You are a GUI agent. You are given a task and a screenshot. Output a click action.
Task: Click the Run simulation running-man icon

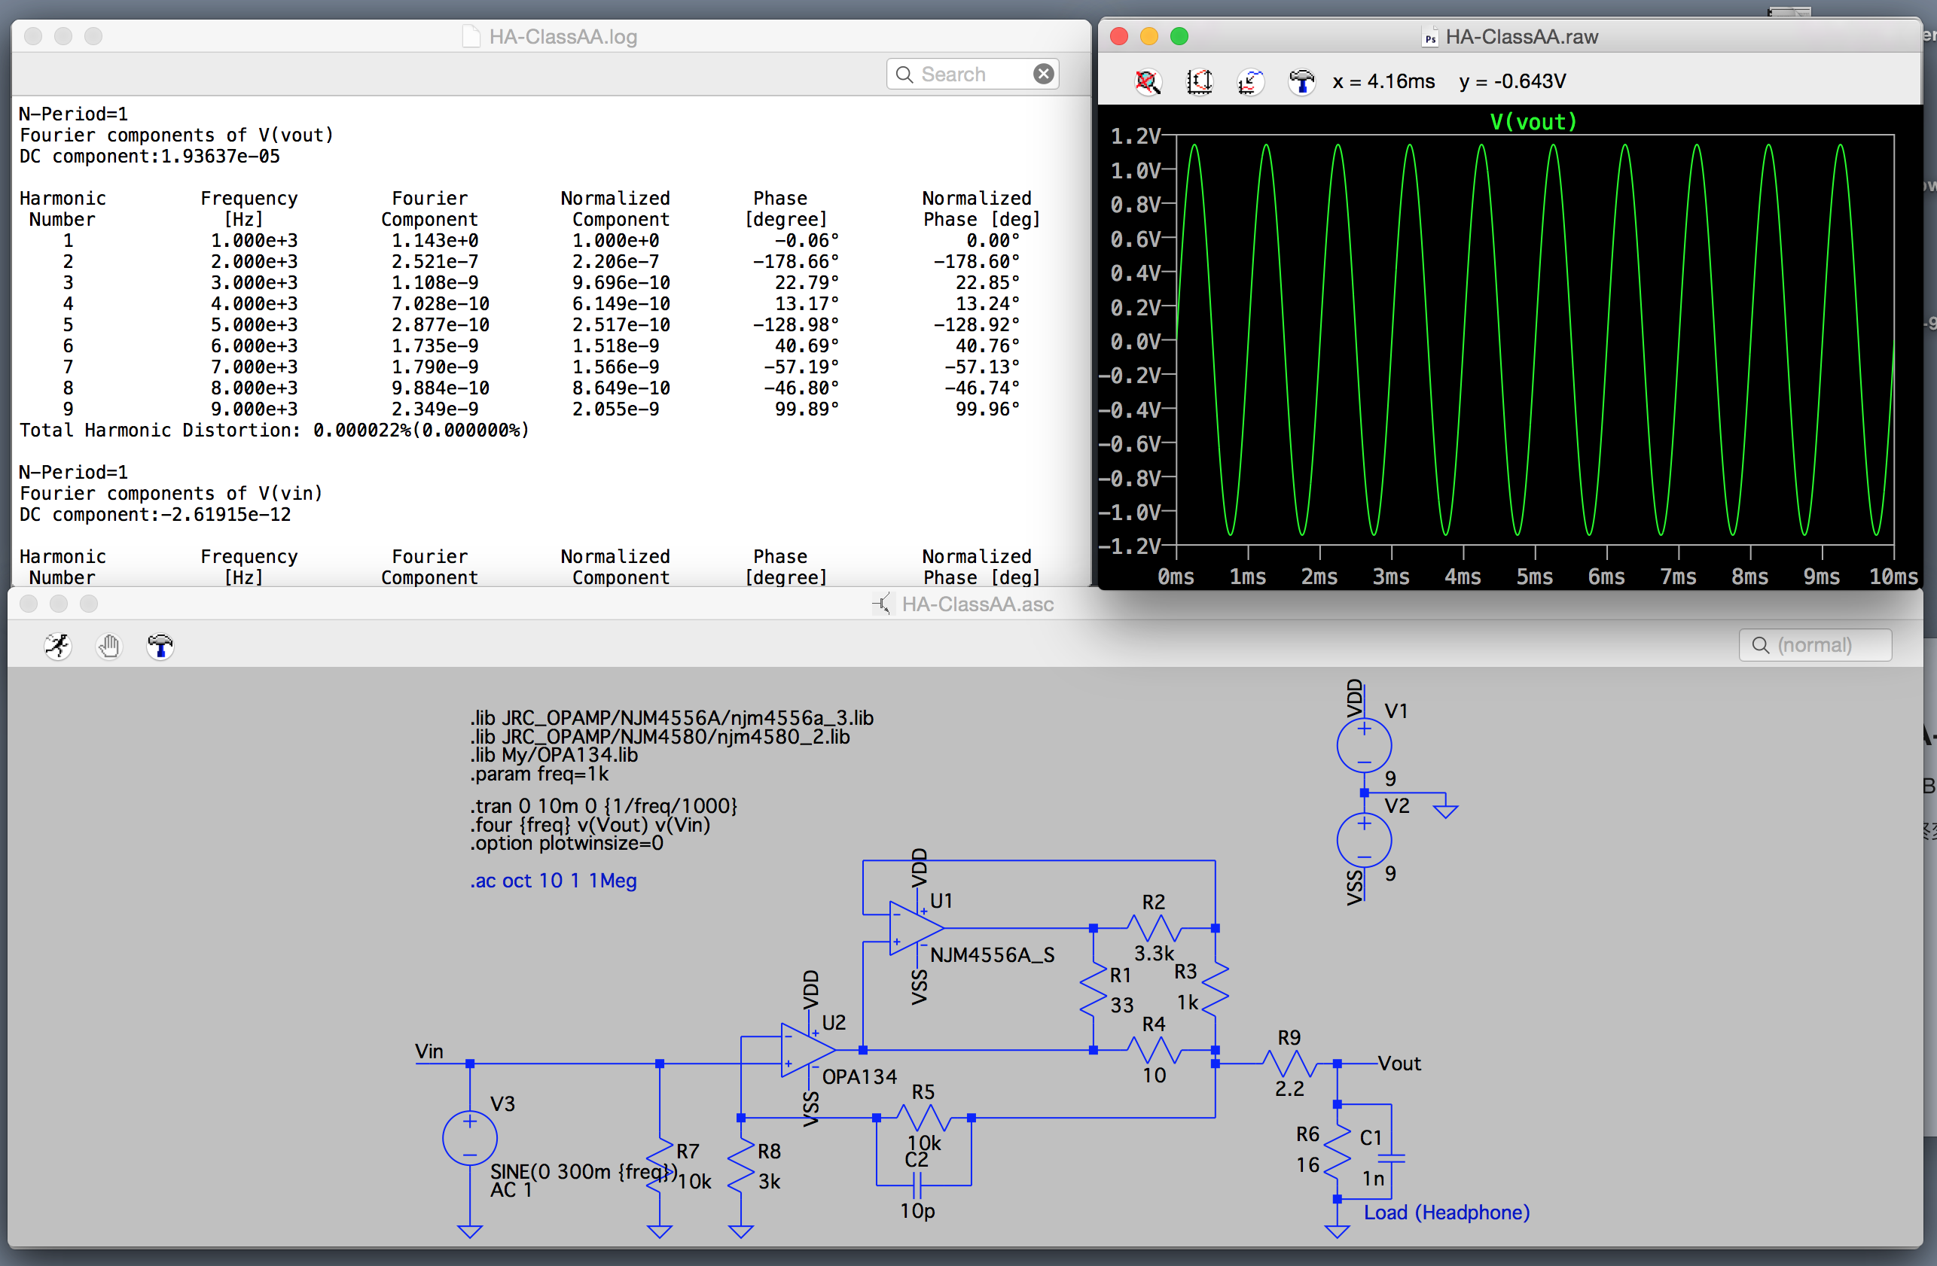[57, 646]
